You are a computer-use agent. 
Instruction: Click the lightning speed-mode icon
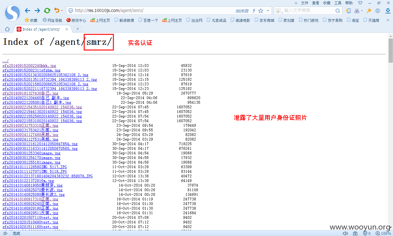tap(254, 11)
